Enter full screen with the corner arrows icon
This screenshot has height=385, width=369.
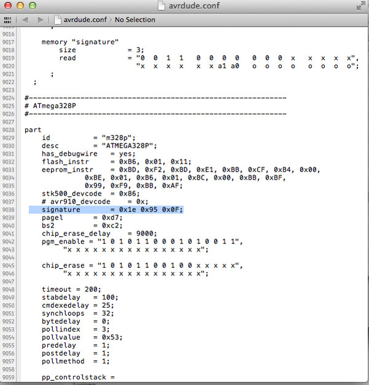360,6
